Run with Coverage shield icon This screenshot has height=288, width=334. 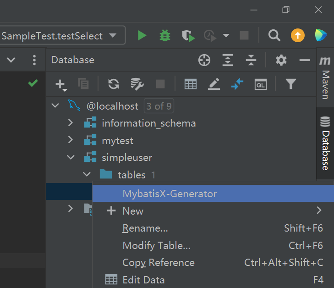188,36
